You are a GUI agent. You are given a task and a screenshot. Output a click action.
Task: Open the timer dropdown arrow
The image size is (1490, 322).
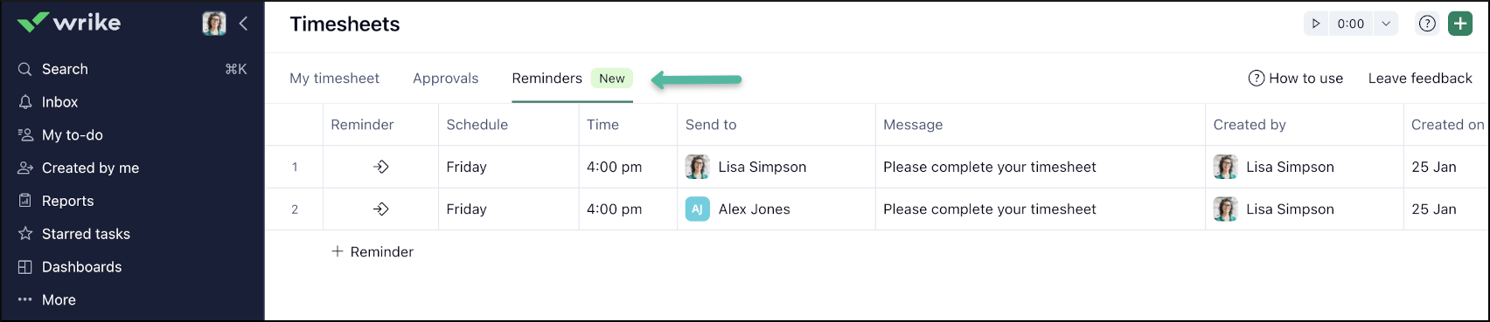(1386, 24)
